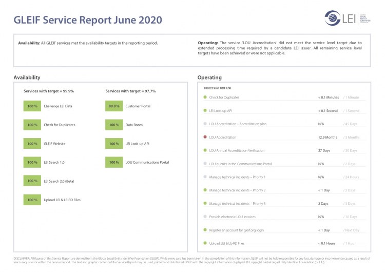
Task: Click the green dot beside Check for Duplicates
Action: pos(205,97)
